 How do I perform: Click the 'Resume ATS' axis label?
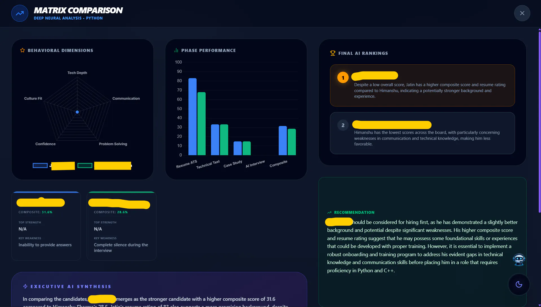(187, 164)
